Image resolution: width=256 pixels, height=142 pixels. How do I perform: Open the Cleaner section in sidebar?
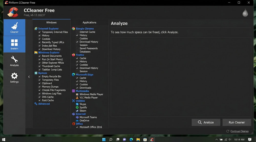14,27
